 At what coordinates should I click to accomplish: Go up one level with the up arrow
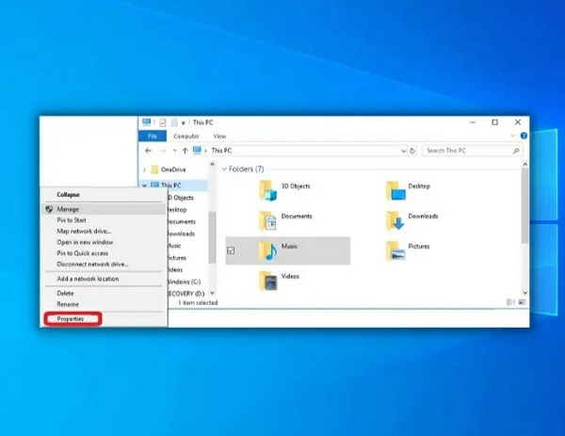pyautogui.click(x=185, y=151)
